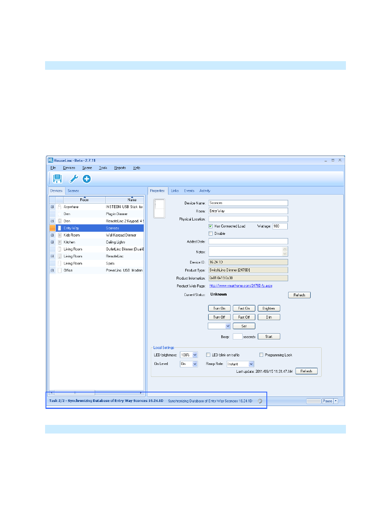This screenshot has height=507, width=391.
Task: Toggle the Disable checkbox
Action: [211, 234]
